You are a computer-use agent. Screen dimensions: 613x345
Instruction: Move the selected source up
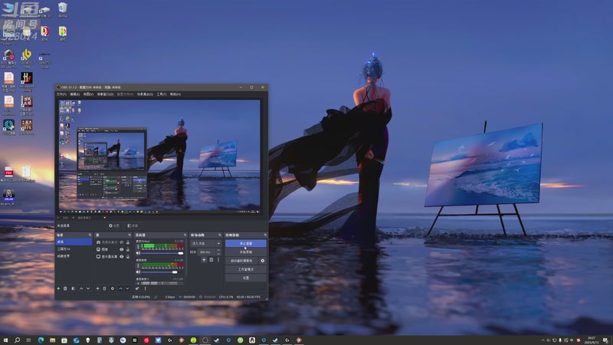(120, 288)
